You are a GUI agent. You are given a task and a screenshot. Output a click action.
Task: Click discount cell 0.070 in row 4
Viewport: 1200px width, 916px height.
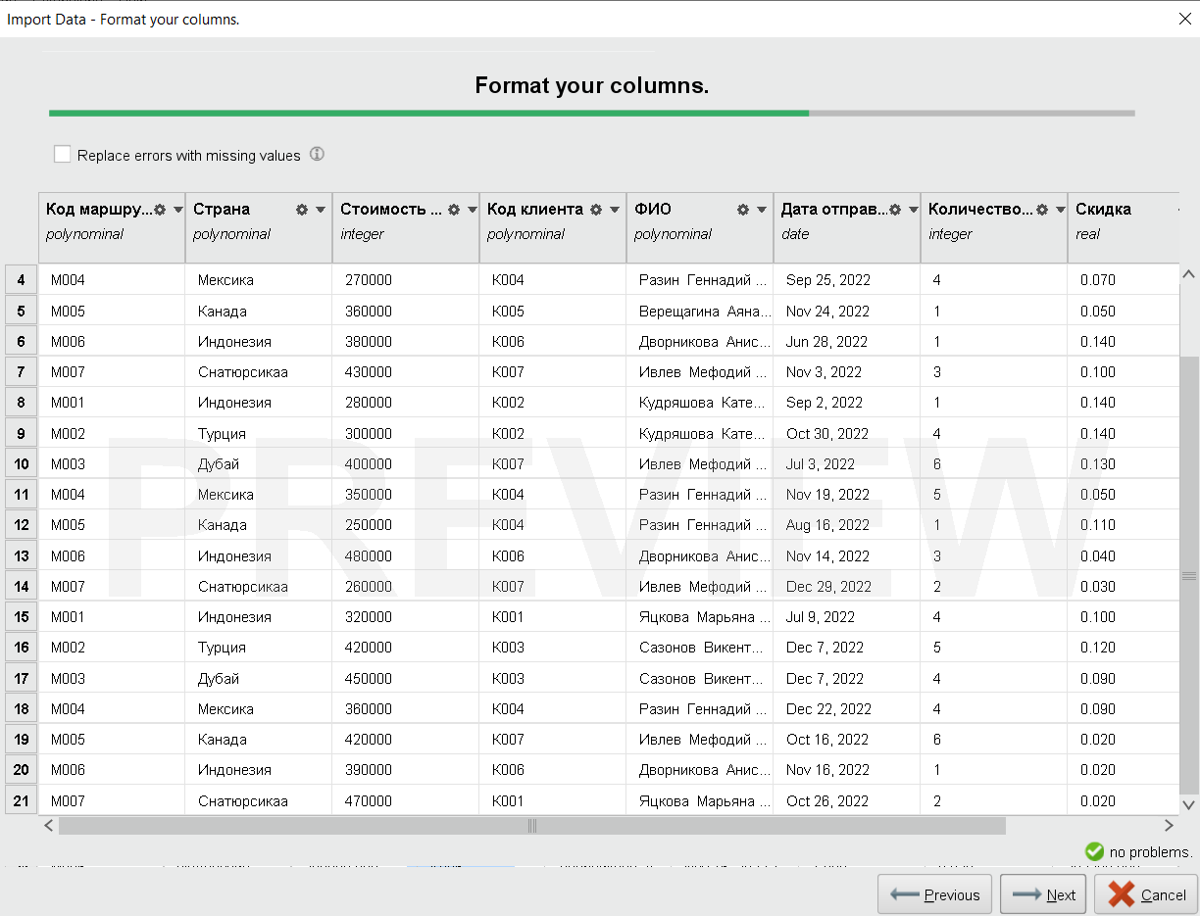(x=1124, y=280)
